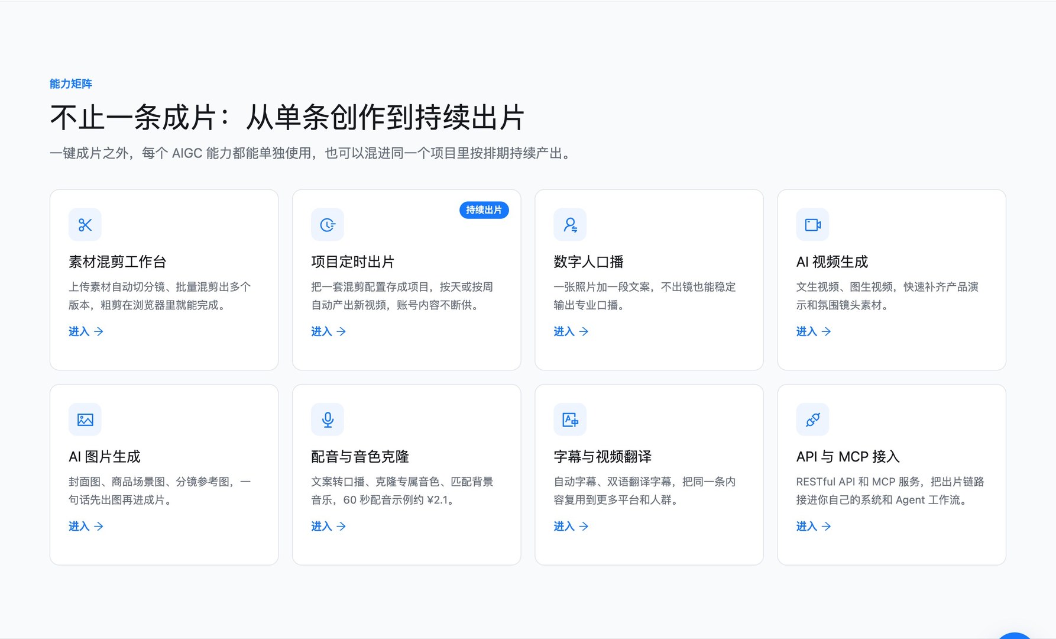This screenshot has width=1056, height=639.
Task: Open 进入 link under 字幕与视频翻译
Action: click(x=571, y=526)
